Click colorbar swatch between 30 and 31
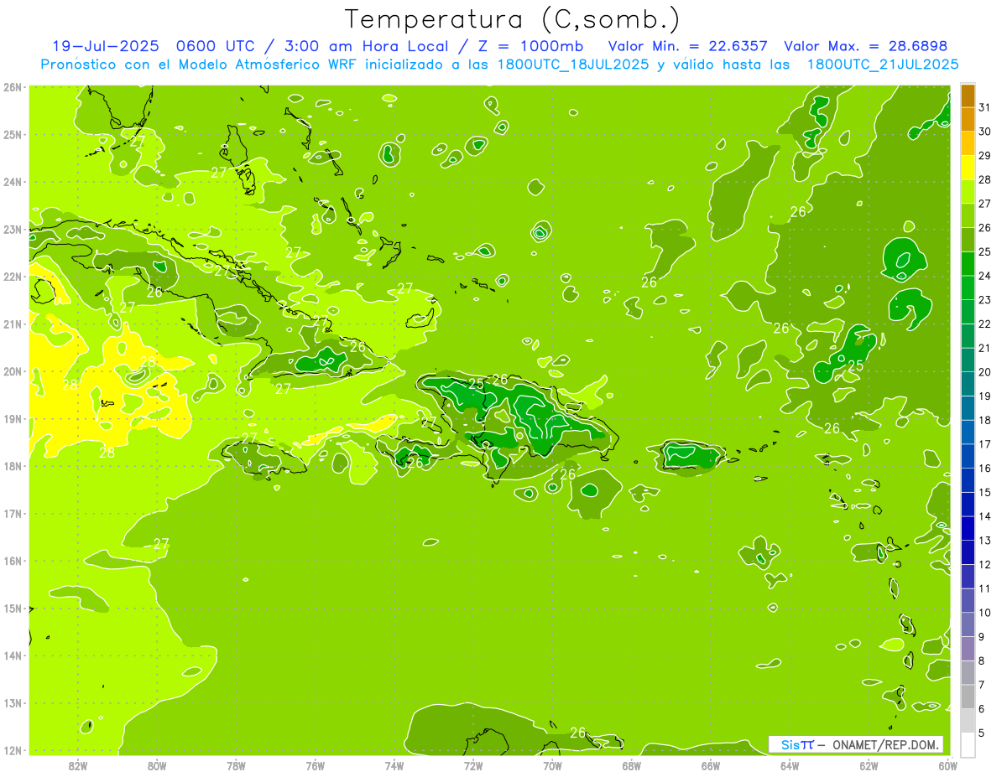The height and width of the screenshot is (777, 1007). (x=968, y=120)
